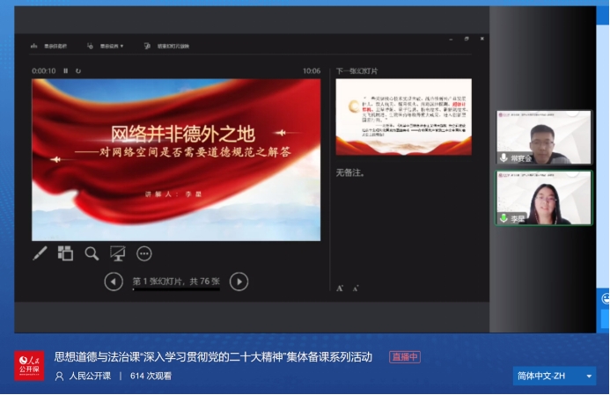Click microphone icon on upper participant tile
This screenshot has width=610, height=395.
tap(503, 157)
